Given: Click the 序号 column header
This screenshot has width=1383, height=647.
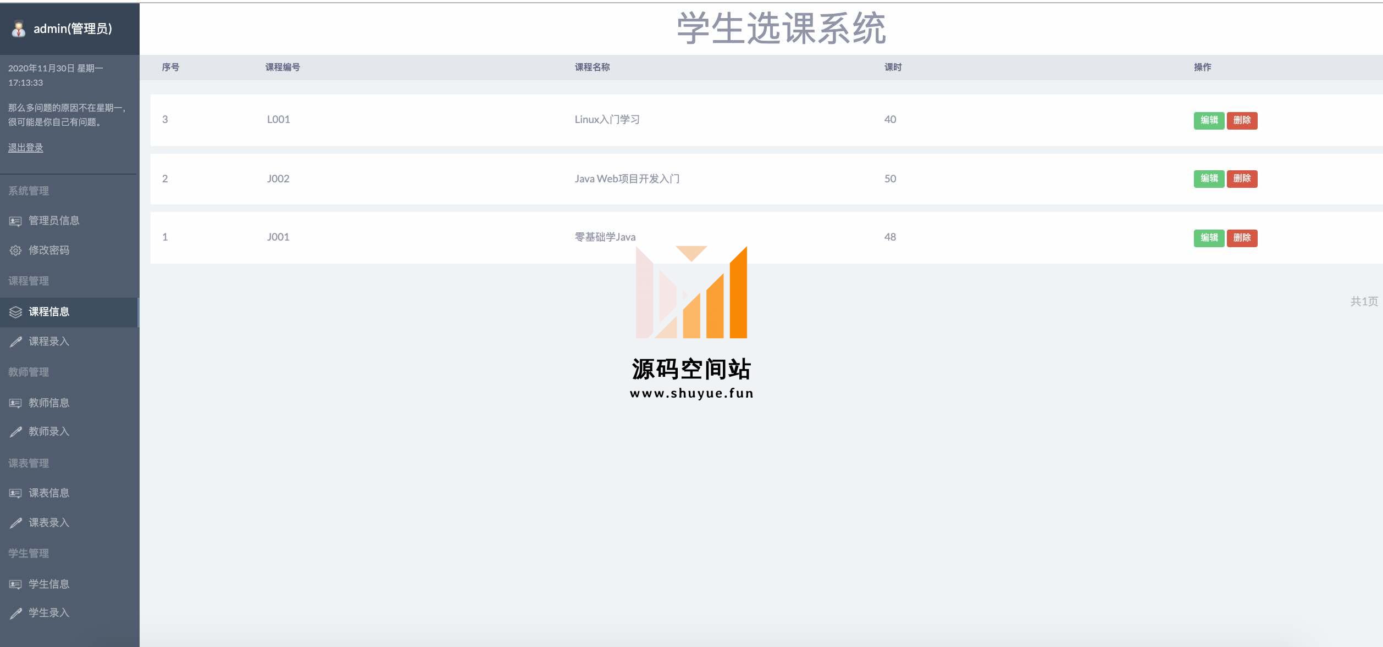Looking at the screenshot, I should (170, 67).
